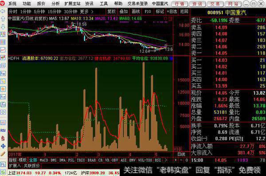Open the 帮助 menu
Viewport: 266px width, 176px height.
pyautogui.click(x=118, y=4)
